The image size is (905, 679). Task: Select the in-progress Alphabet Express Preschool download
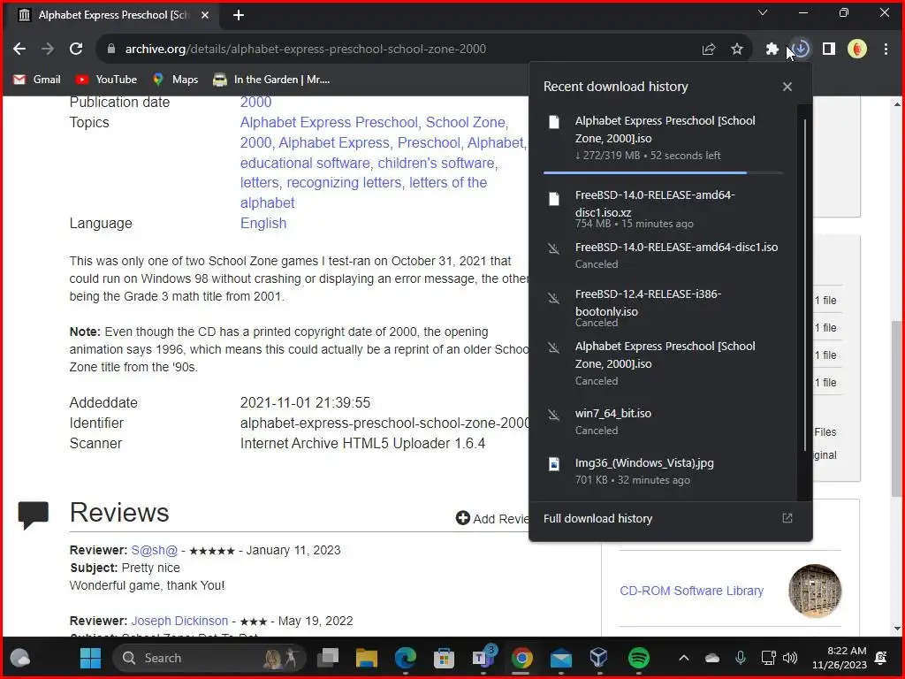tap(663, 137)
